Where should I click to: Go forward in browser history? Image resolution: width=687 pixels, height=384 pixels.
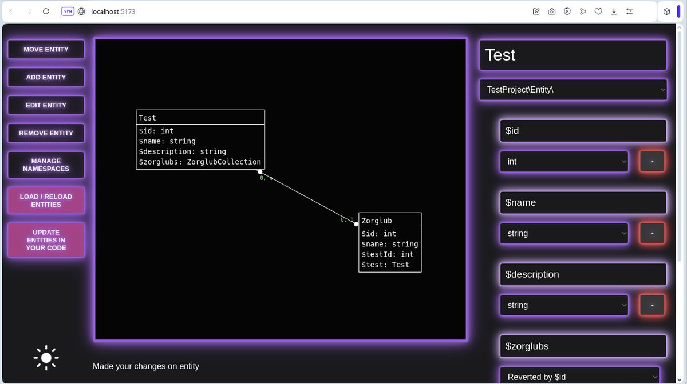coord(30,11)
